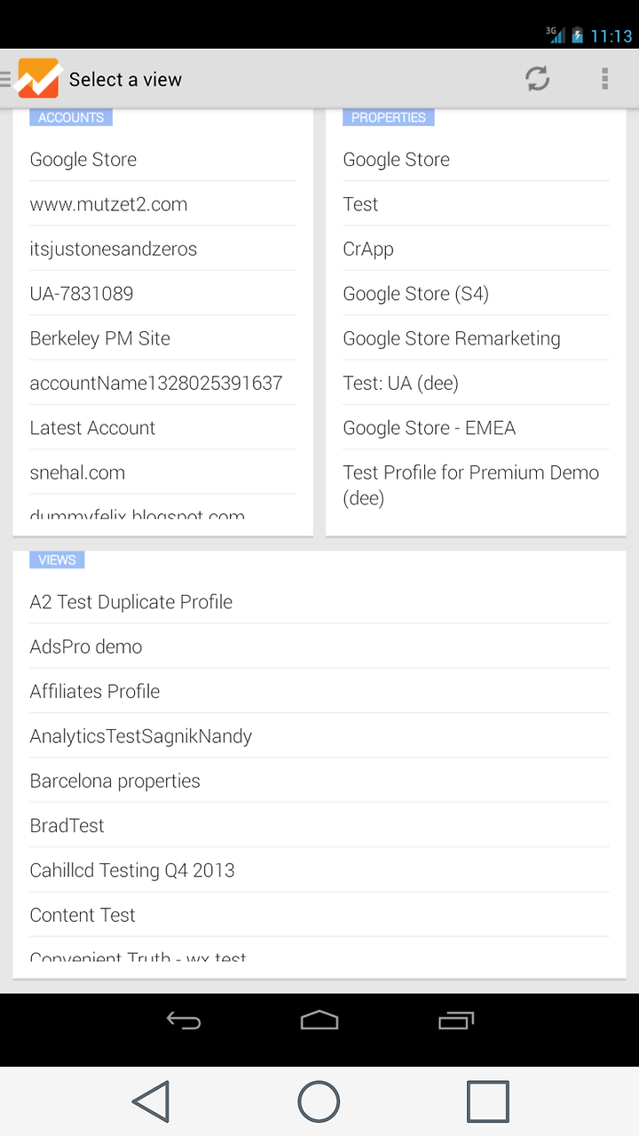Tap the inner back arrow icon
639x1136 pixels.
184,1021
